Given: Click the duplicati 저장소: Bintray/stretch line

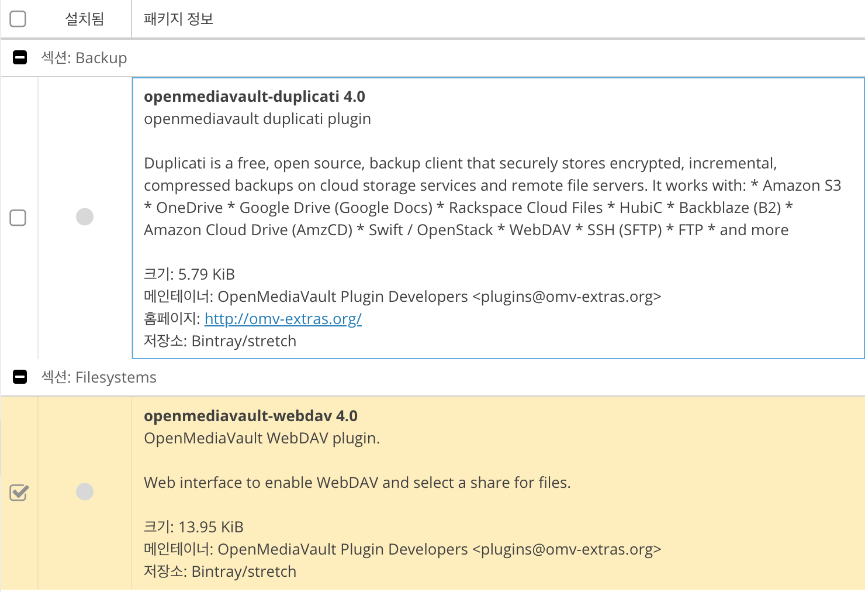Looking at the screenshot, I should [x=220, y=341].
